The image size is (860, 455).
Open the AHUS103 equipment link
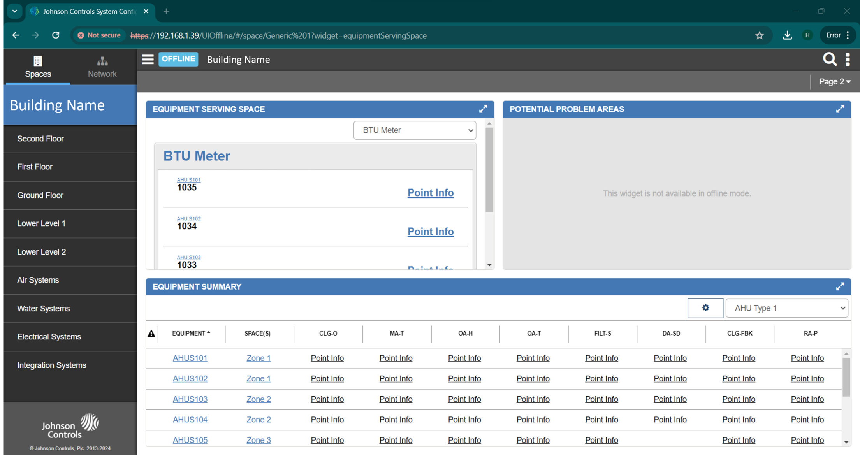pos(190,399)
